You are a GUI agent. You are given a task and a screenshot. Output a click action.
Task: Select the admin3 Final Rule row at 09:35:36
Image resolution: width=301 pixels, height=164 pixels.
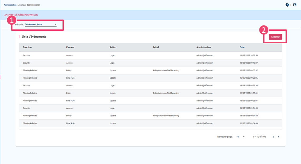click(150, 78)
